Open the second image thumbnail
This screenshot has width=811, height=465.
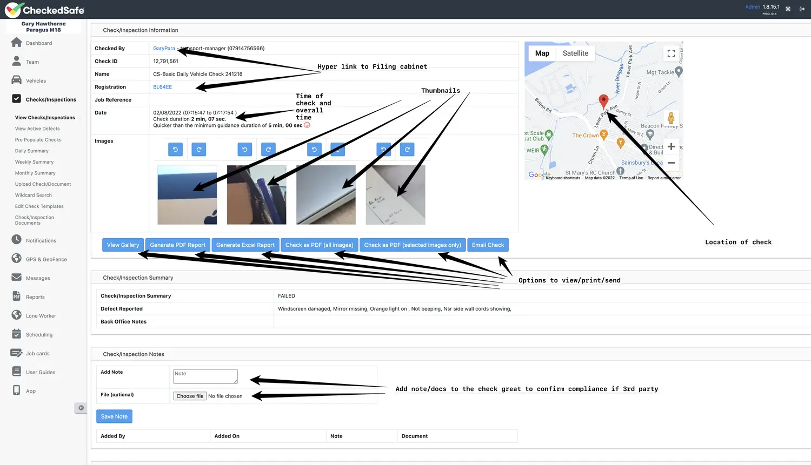(256, 195)
